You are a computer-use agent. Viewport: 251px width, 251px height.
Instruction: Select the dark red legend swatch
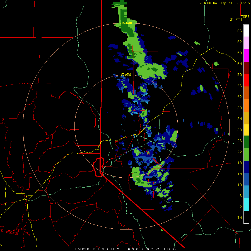(246, 68)
